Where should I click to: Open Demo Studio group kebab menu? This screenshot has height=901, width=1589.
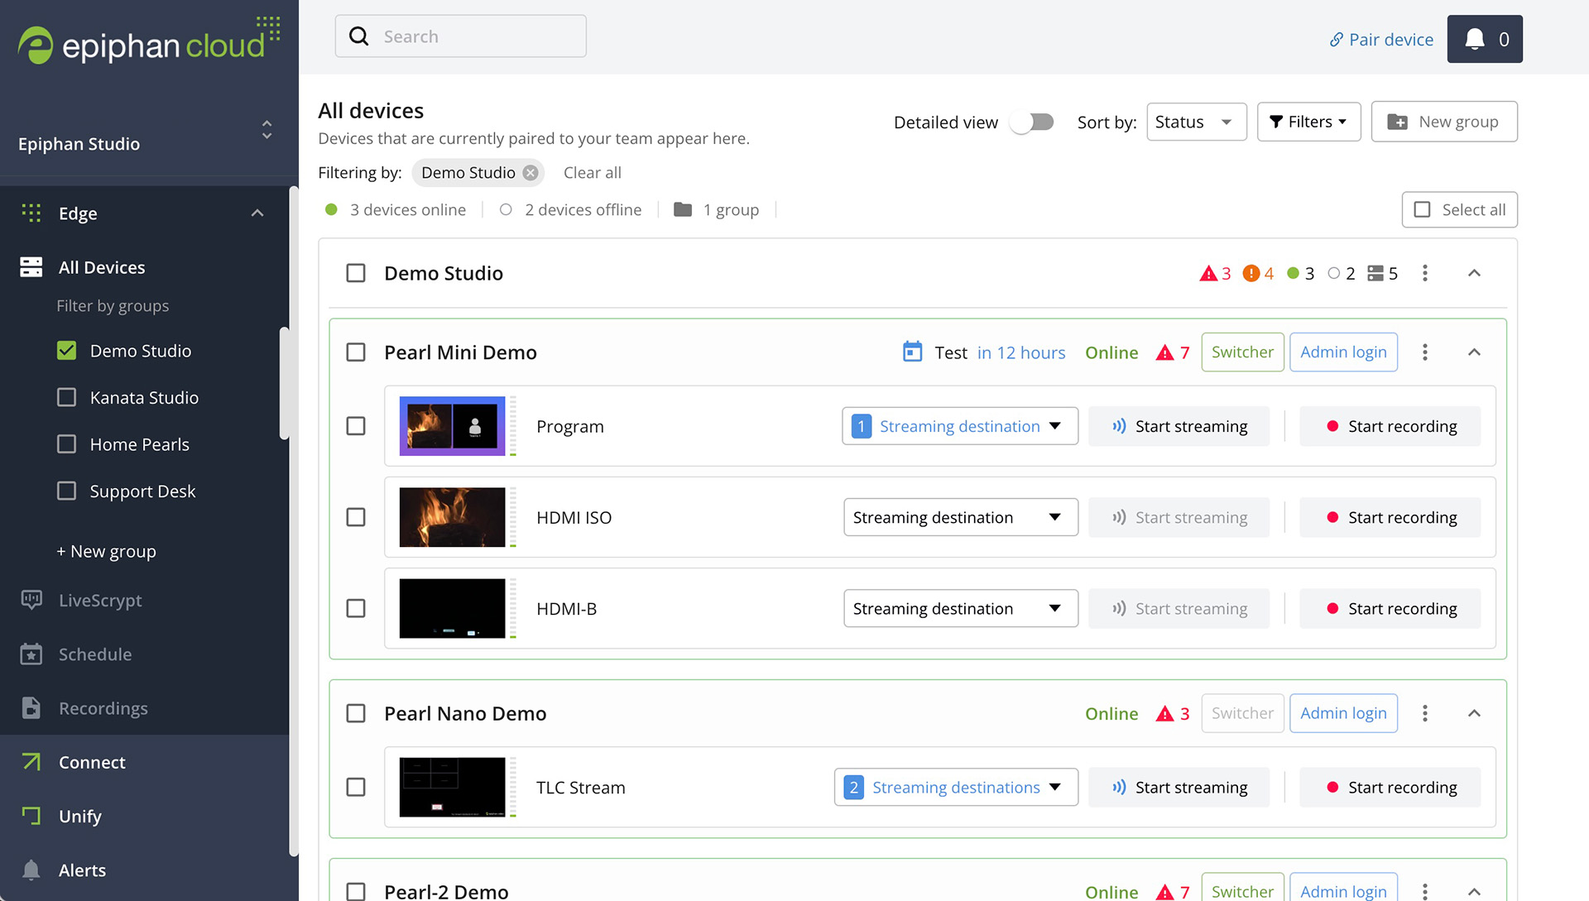point(1424,273)
